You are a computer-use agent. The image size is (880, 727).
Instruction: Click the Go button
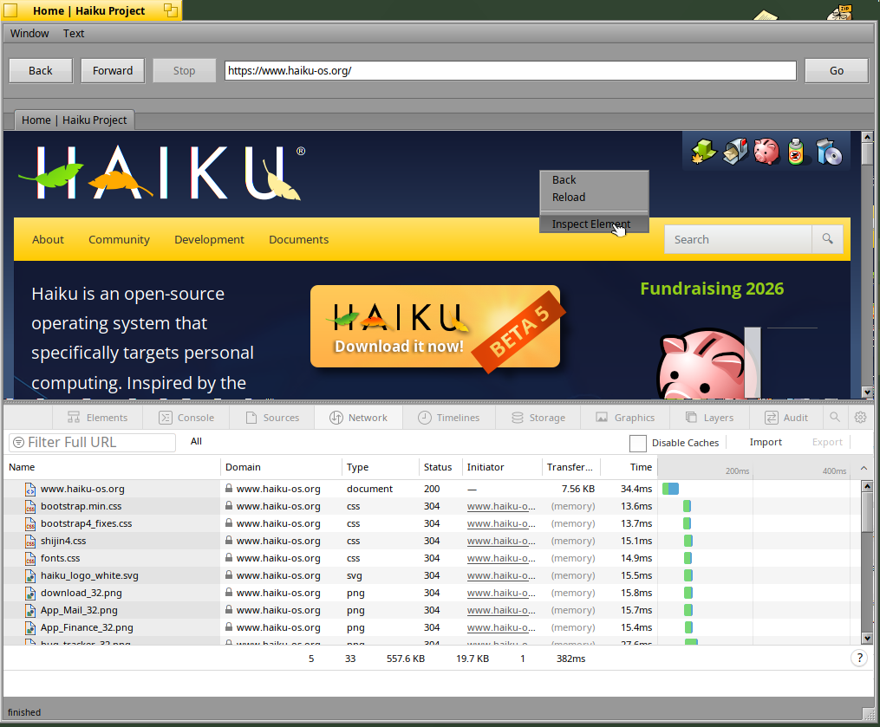[x=837, y=71]
